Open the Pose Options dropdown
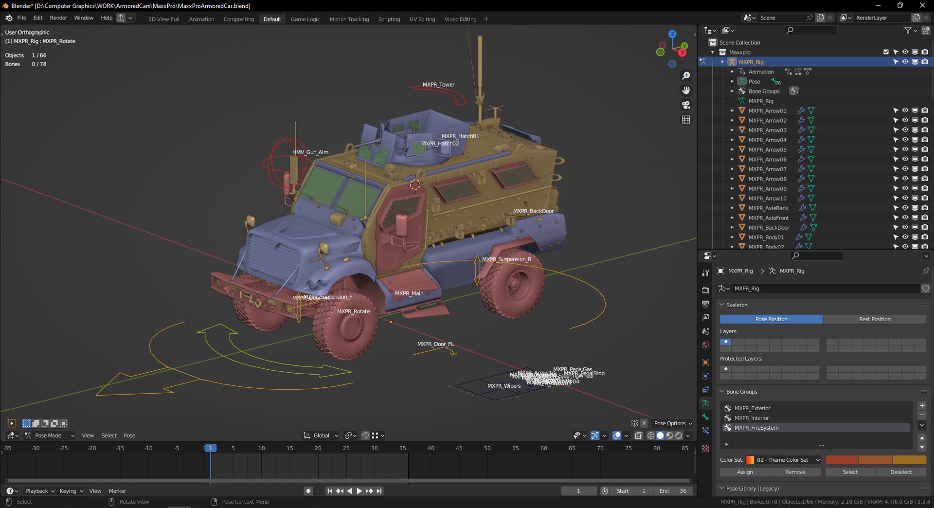 tap(673, 423)
